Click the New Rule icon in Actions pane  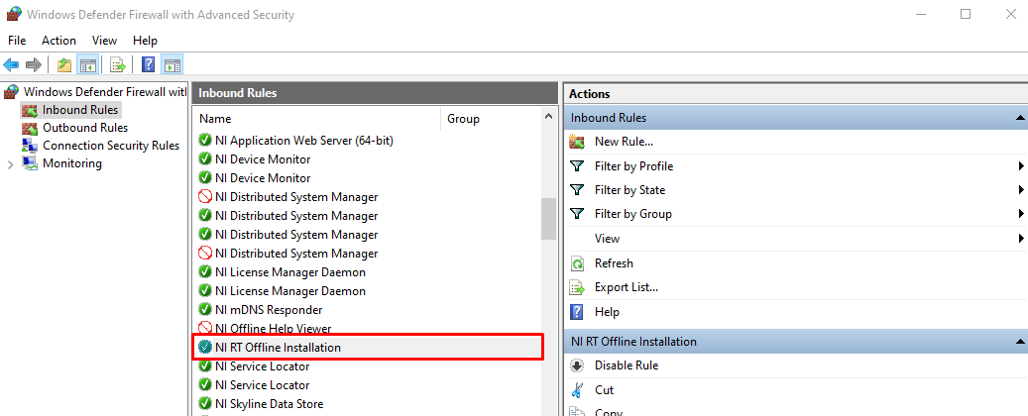coord(577,142)
